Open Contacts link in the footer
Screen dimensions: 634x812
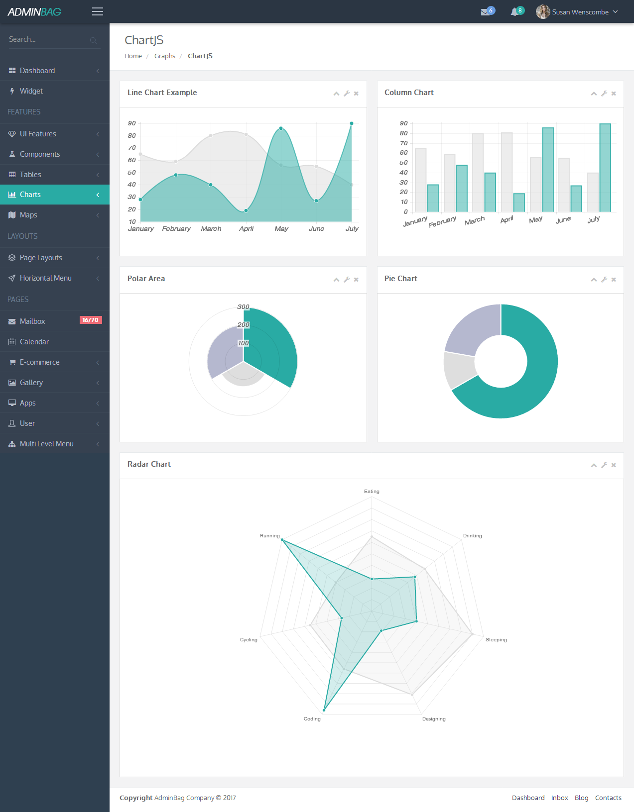(608, 798)
